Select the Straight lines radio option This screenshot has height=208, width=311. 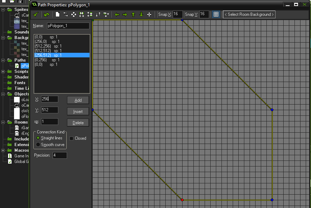coord(38,138)
